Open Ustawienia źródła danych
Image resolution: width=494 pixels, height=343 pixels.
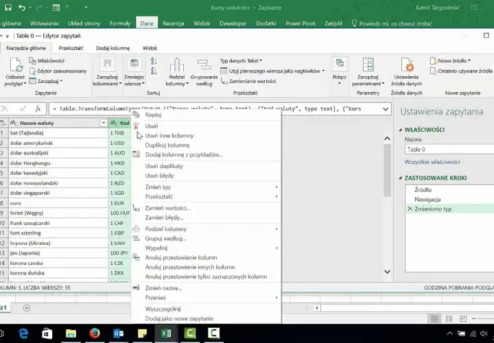[406, 72]
